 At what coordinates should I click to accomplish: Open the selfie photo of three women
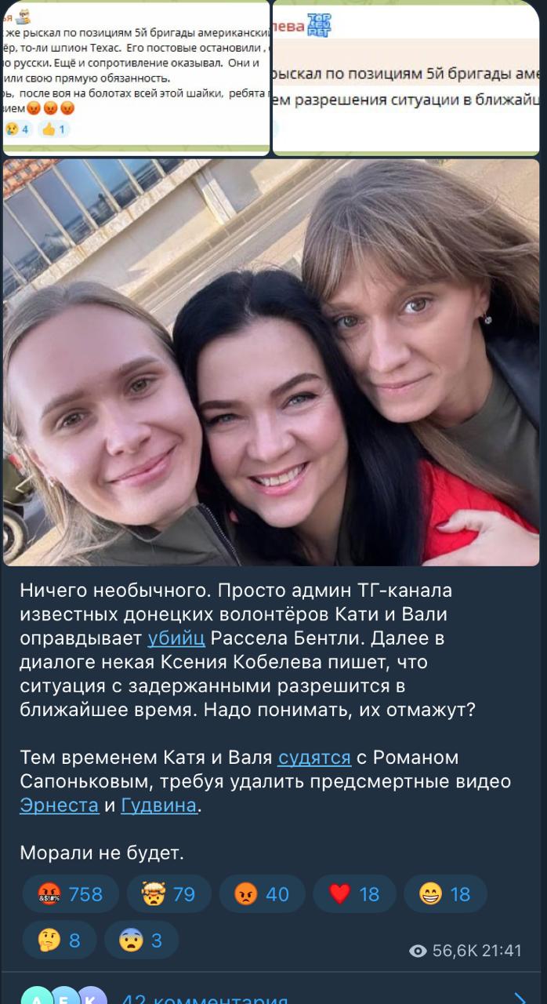click(x=271, y=362)
